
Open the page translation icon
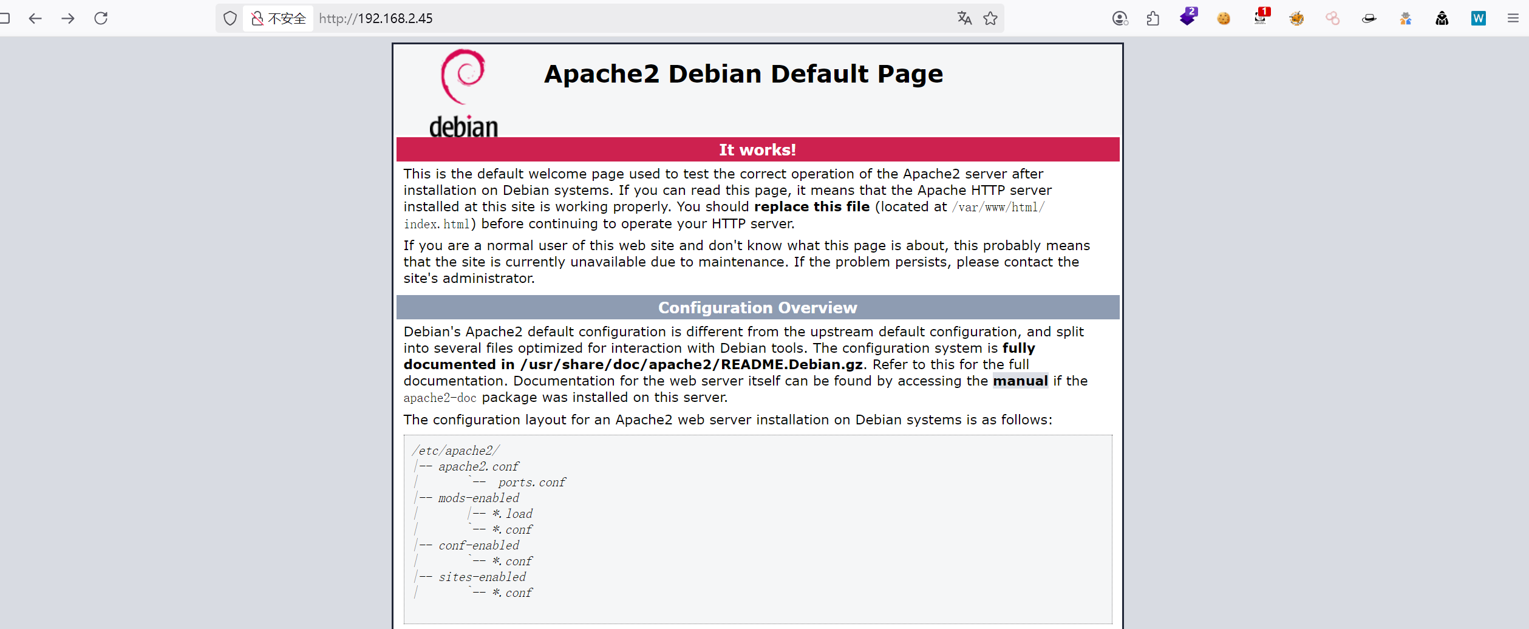click(964, 18)
